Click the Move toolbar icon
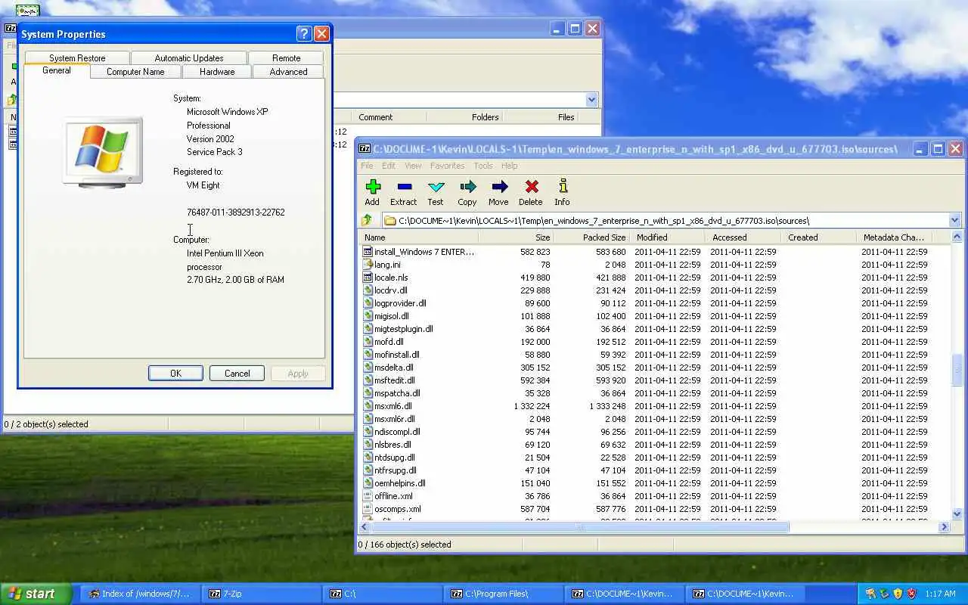Viewport: 968px width, 605px height. point(499,187)
